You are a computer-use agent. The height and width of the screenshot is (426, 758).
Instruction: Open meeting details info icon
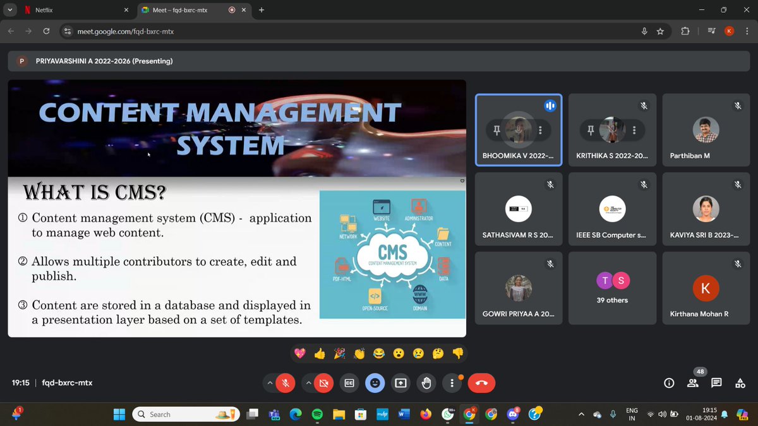(669, 382)
